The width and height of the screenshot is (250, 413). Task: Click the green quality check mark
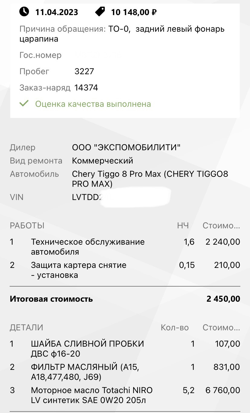click(24, 103)
